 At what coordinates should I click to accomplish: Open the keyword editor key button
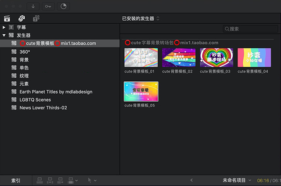click(48, 7)
